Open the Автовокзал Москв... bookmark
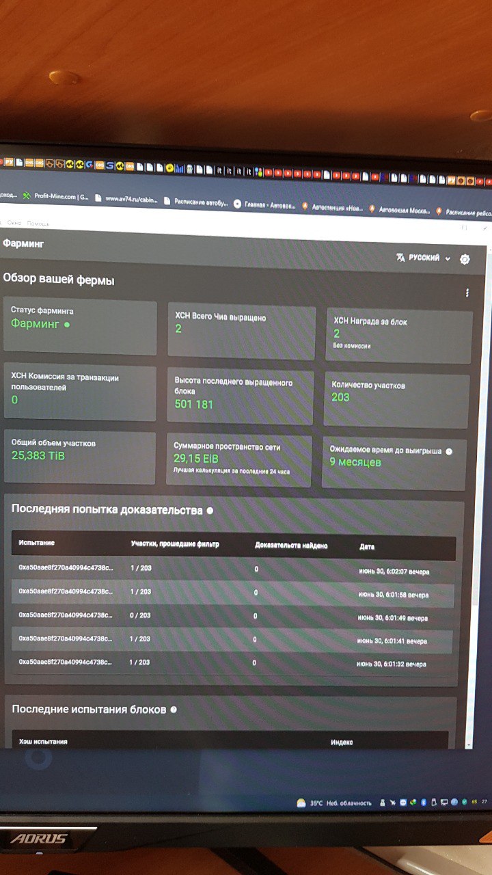This screenshot has height=875, width=492. click(399, 210)
